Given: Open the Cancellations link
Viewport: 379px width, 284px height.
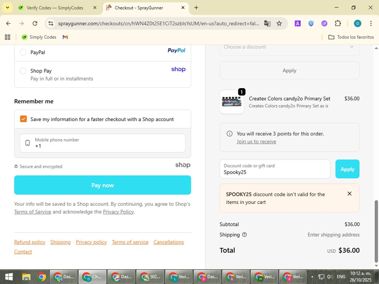Looking at the screenshot, I should [x=169, y=242].
